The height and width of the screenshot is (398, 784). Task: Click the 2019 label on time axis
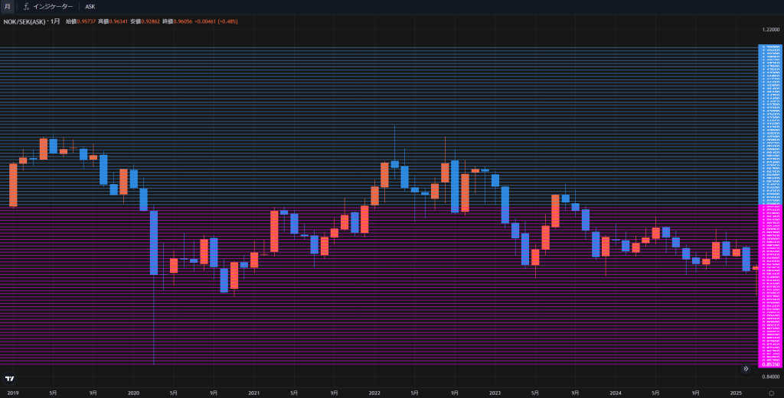[13, 393]
